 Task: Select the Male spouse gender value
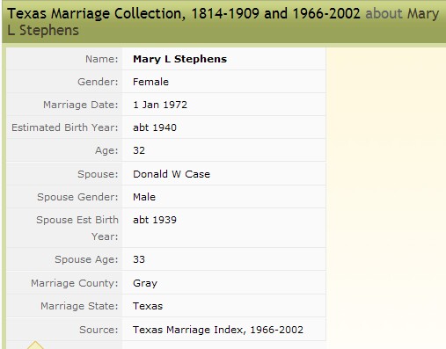pos(144,197)
